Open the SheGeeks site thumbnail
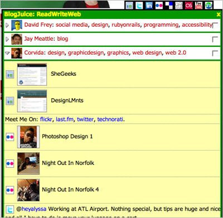 click(x=32, y=74)
